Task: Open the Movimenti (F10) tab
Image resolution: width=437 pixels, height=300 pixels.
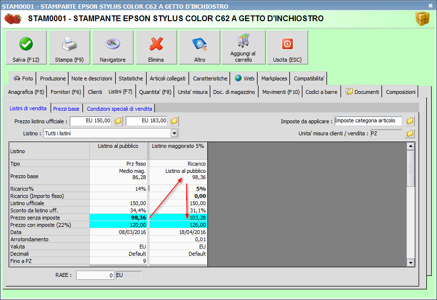Action: pyautogui.click(x=281, y=92)
